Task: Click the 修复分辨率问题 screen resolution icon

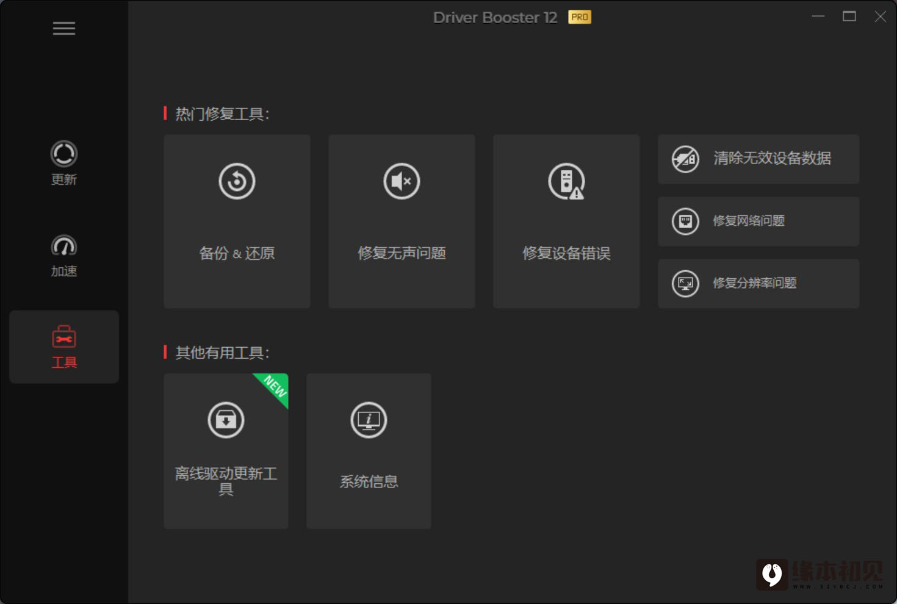Action: click(x=685, y=284)
